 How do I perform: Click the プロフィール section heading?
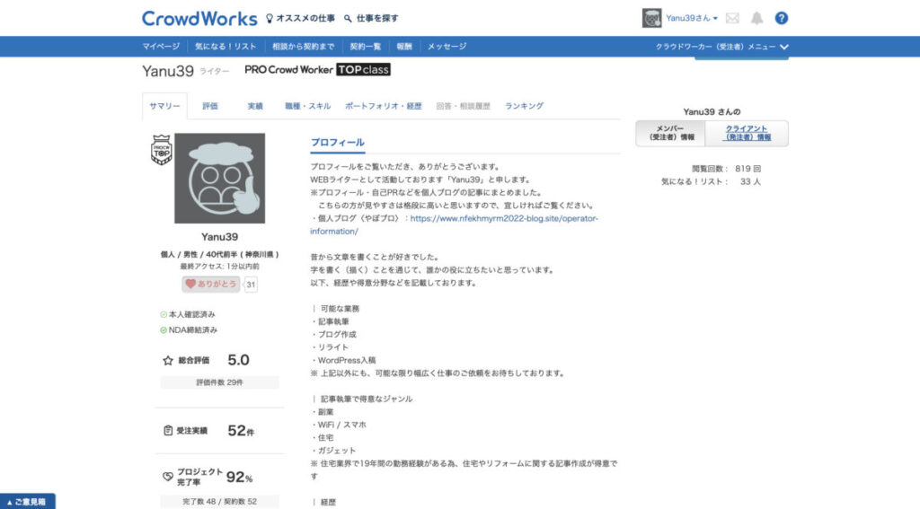tap(338, 143)
